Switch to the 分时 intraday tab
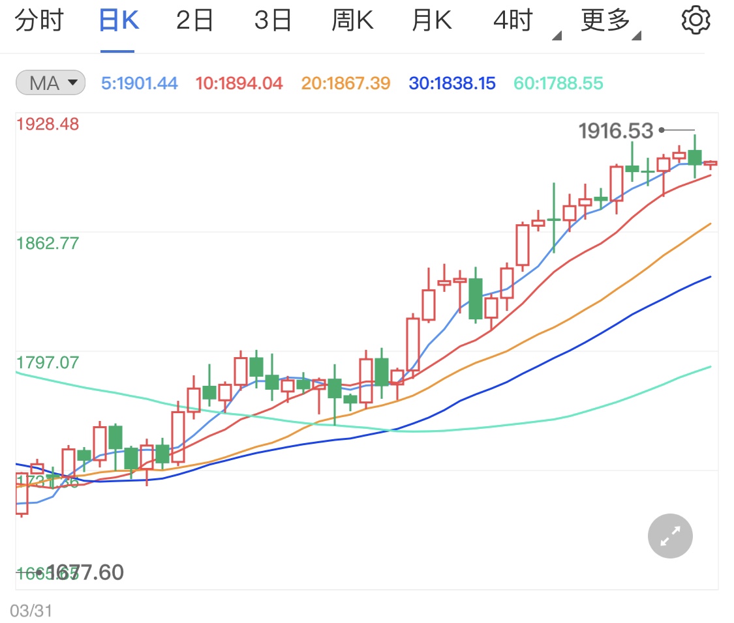Viewport: 734px width, 623px height. (x=39, y=21)
